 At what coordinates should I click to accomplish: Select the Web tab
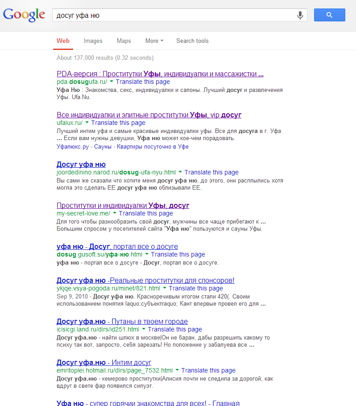tap(63, 41)
